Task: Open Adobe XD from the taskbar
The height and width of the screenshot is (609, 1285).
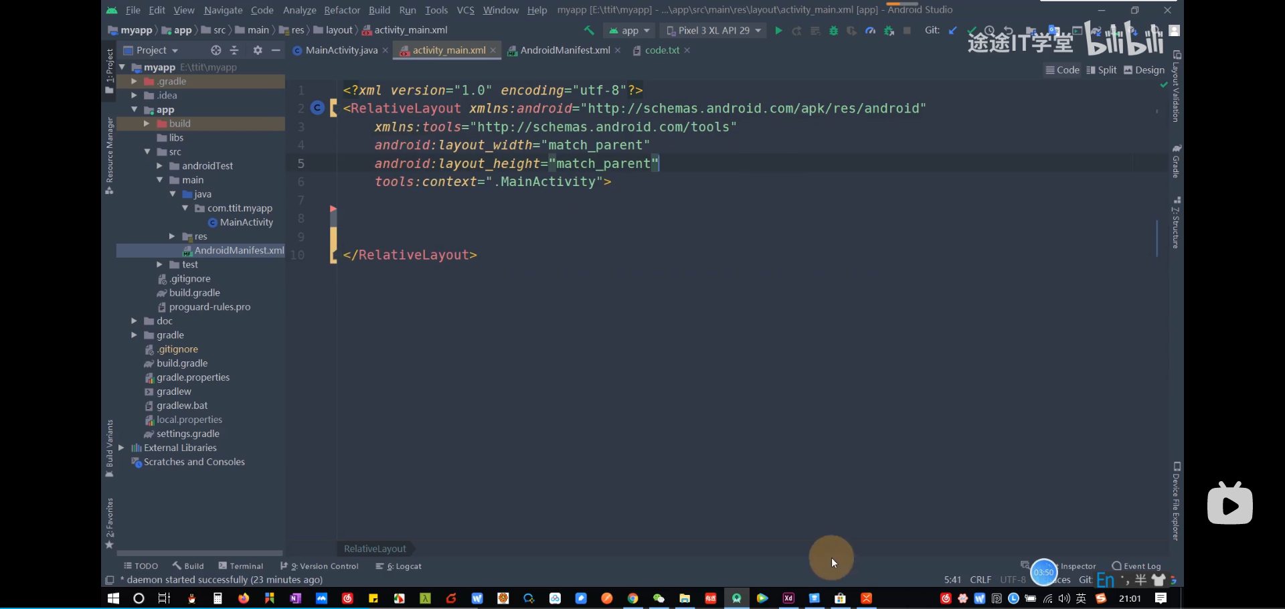Action: [x=788, y=598]
